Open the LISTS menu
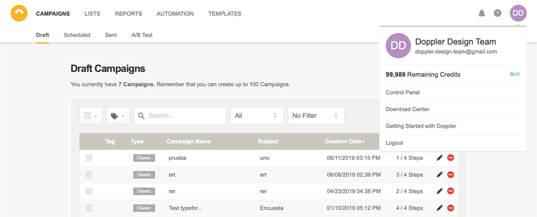 click(x=92, y=14)
